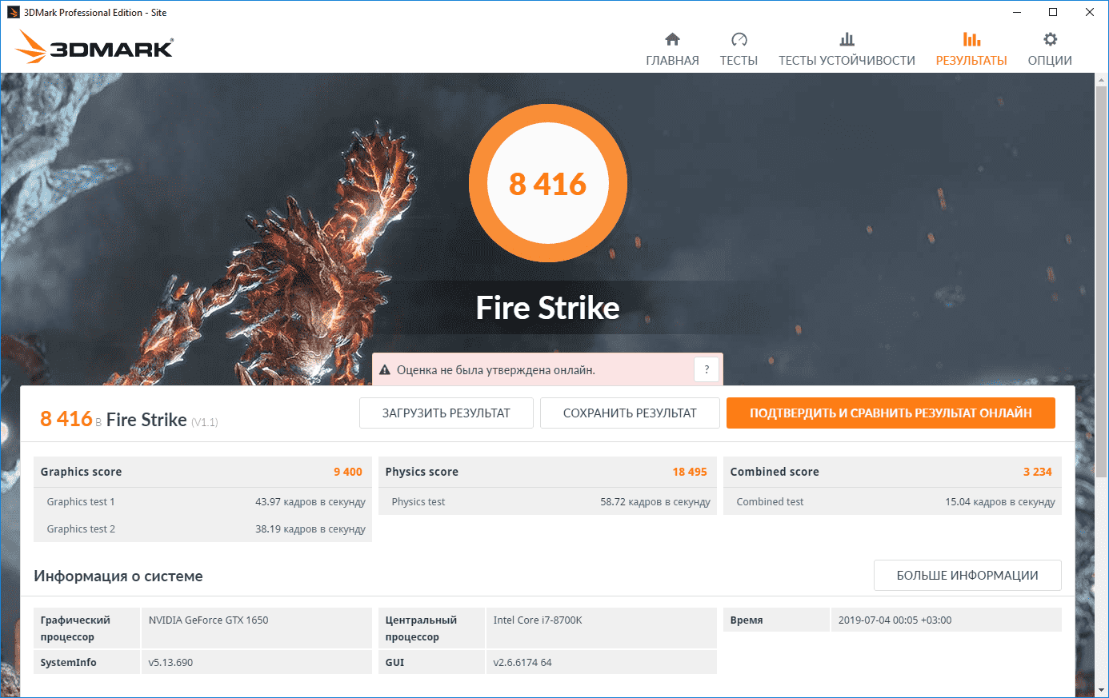Click the app icon in the title bar
Viewport: 1109px width, 698px height.
point(13,12)
